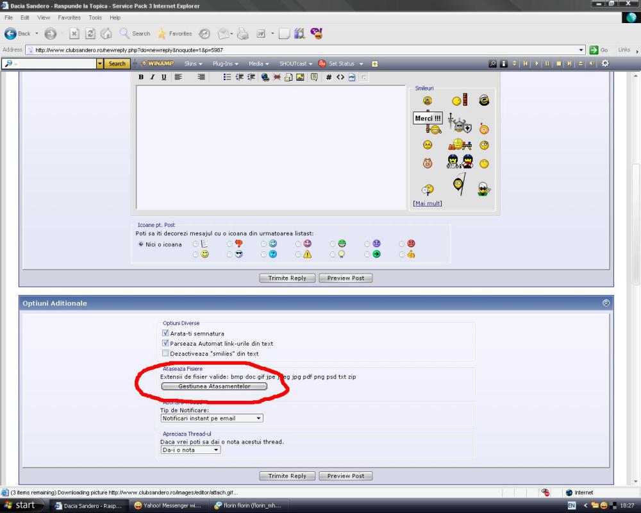This screenshot has height=513, width=641.
Task: Click the 'Gestiunea Atasamentelor' button
Action: click(x=213, y=387)
